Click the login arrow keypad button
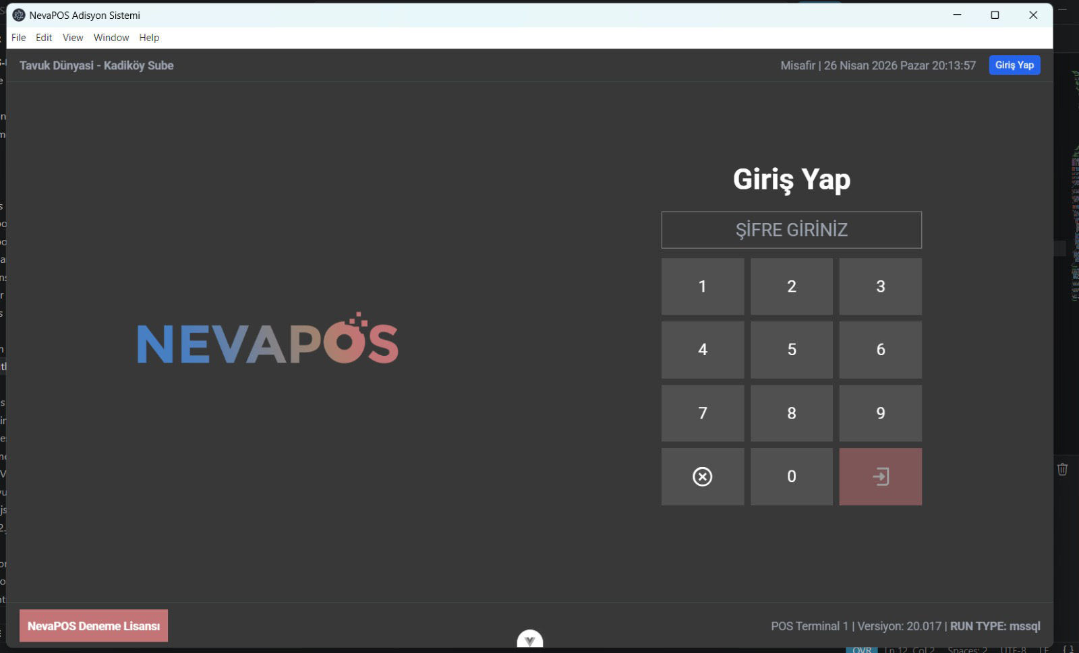The width and height of the screenshot is (1079, 653). pos(880,476)
